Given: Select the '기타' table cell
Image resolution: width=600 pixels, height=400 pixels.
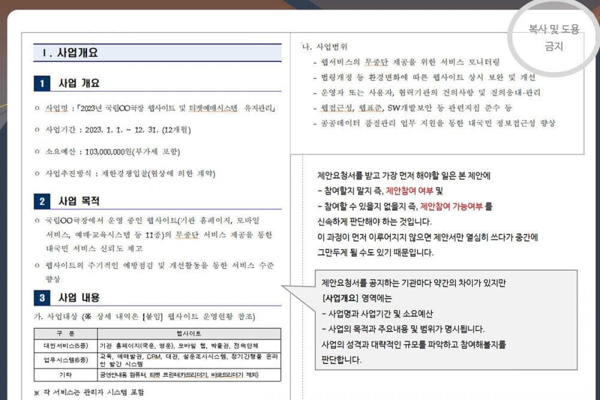Looking at the screenshot, I should click(65, 375).
